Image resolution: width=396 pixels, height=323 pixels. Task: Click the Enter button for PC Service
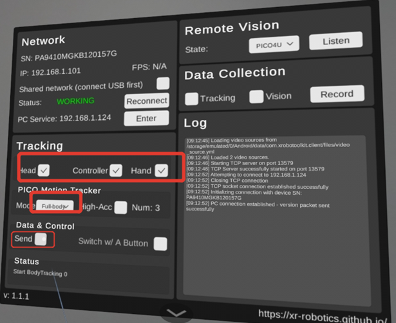coord(146,119)
